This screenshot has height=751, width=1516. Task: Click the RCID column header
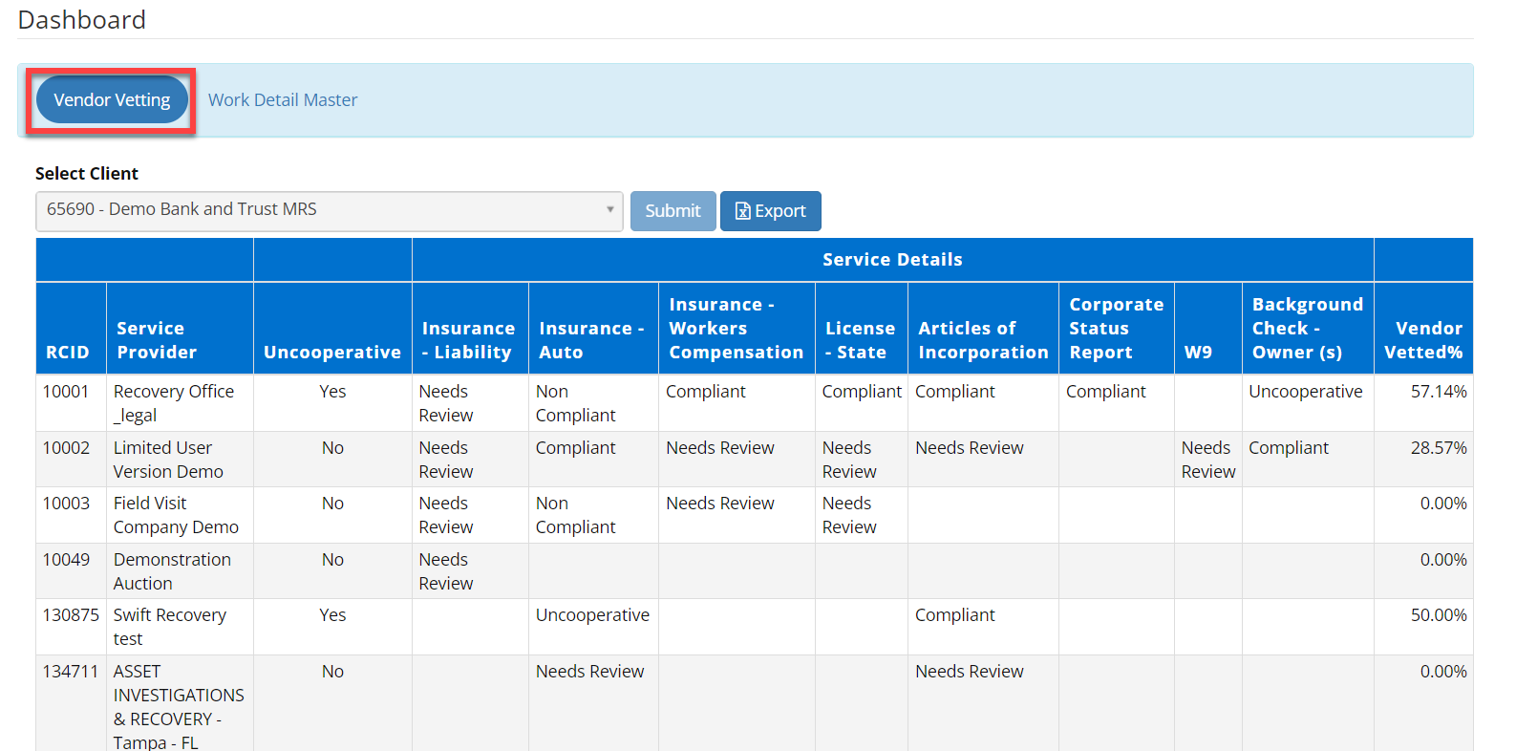coord(71,328)
